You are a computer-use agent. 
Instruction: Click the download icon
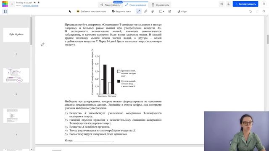[228, 4]
